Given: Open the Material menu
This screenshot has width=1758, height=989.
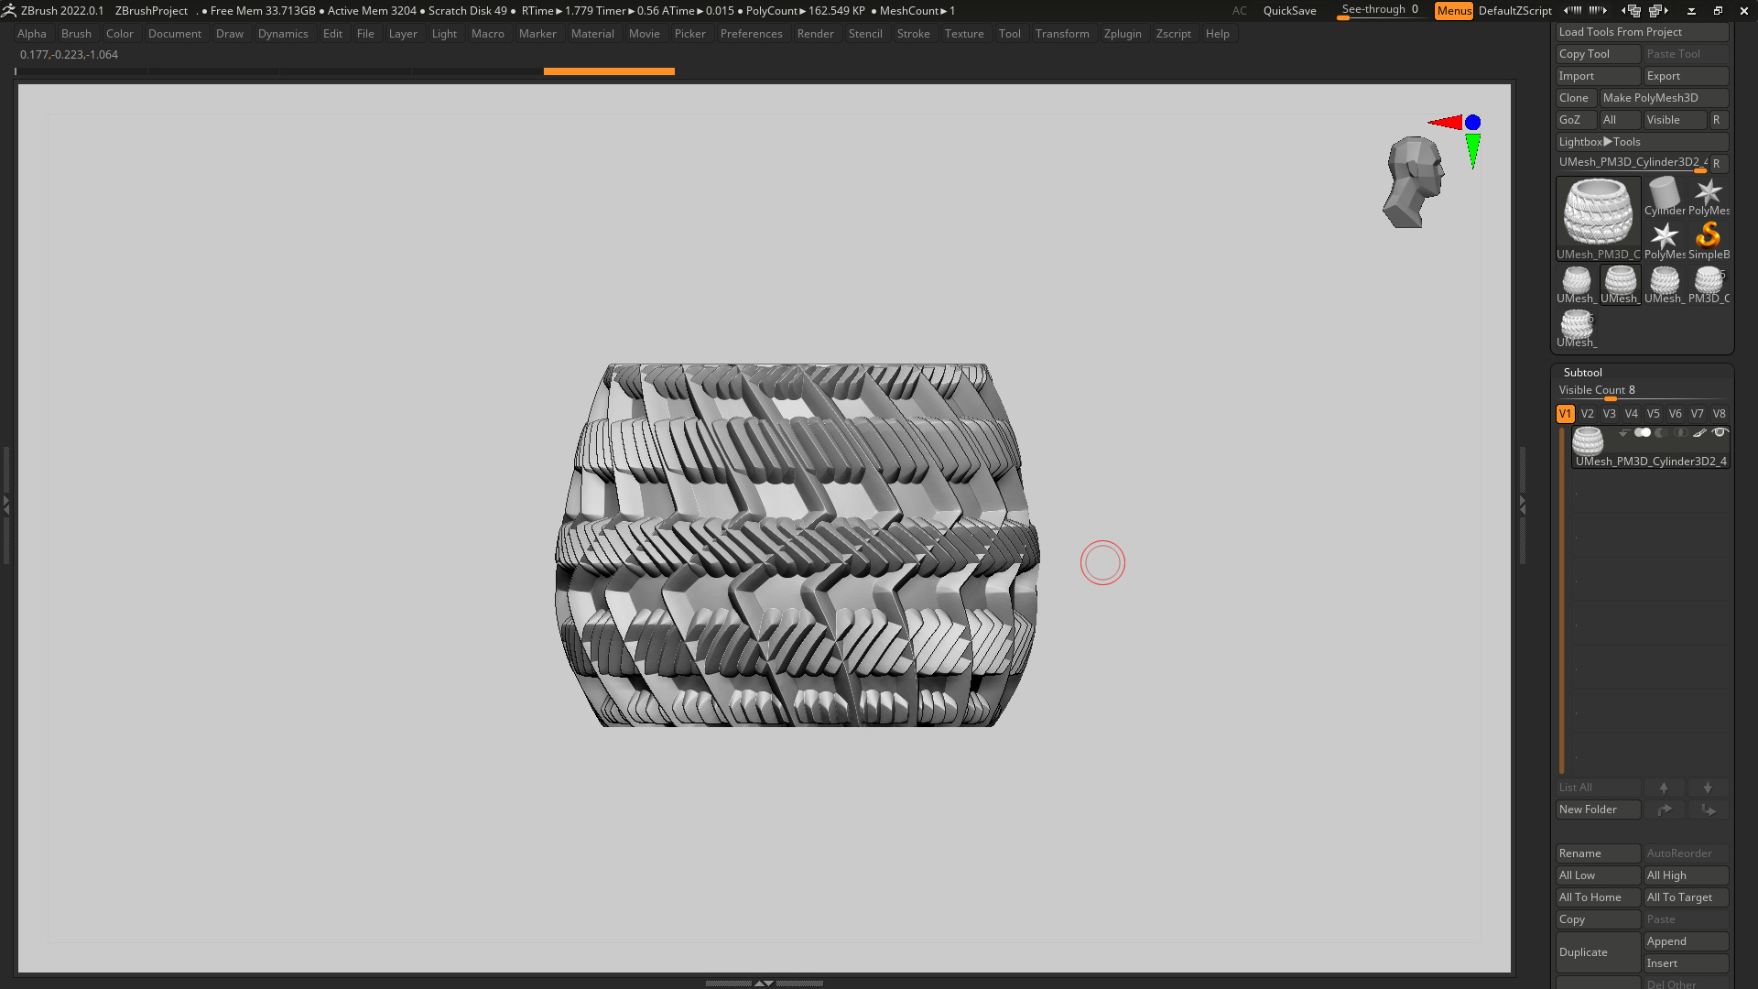Looking at the screenshot, I should pyautogui.click(x=592, y=34).
